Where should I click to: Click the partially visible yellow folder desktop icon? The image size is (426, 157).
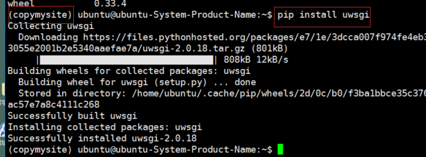click(x=3, y=90)
